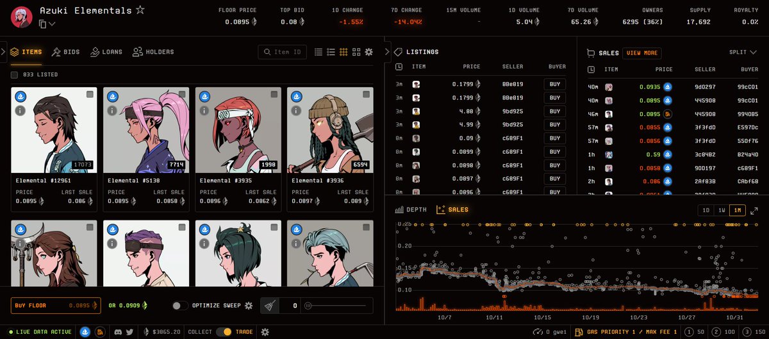Click the sweep broom icon
Image resolution: width=769 pixels, height=339 pixels.
tap(269, 306)
